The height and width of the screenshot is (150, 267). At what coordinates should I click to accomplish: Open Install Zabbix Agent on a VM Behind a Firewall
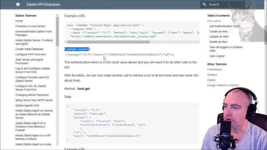(x=33, y=137)
